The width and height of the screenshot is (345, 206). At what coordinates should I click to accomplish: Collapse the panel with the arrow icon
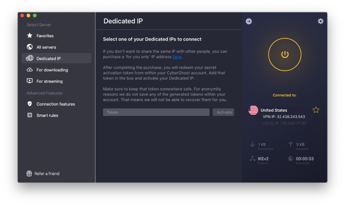click(x=248, y=21)
